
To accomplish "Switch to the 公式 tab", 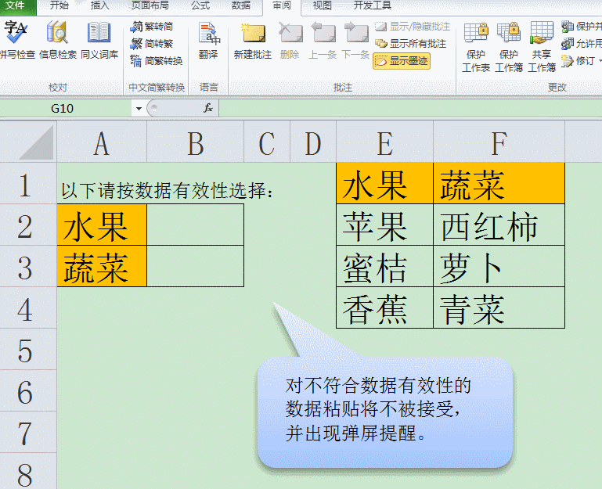I will [x=200, y=5].
